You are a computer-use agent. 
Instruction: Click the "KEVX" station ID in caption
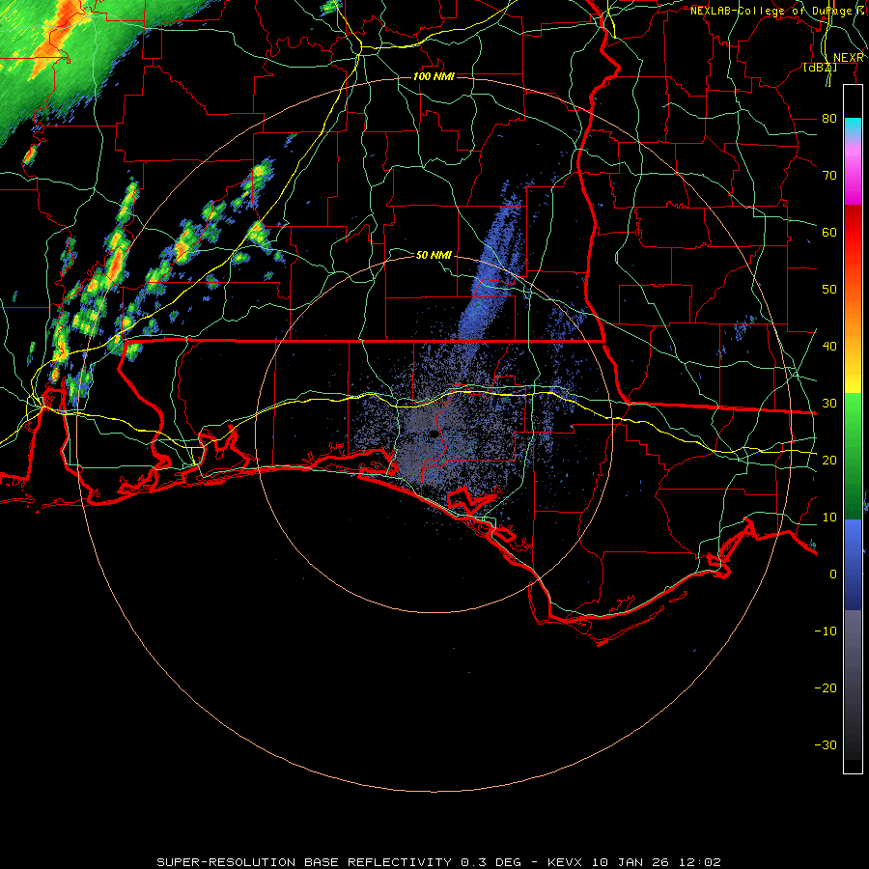click(x=564, y=862)
